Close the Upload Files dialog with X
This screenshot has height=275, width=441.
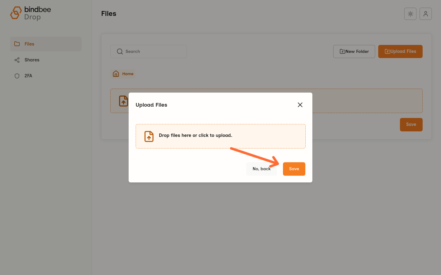(x=300, y=105)
